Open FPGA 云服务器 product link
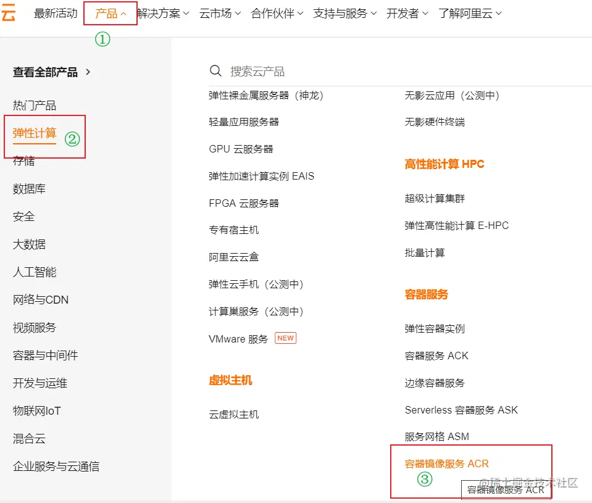 (x=243, y=204)
